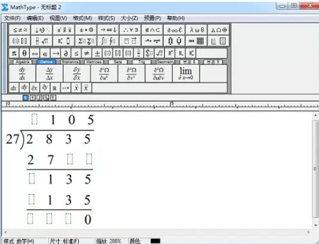Open the miscellaneous symbols palette (∂∞ℓ)
The width and height of the screenshot is (319, 244).
coord(174,30)
